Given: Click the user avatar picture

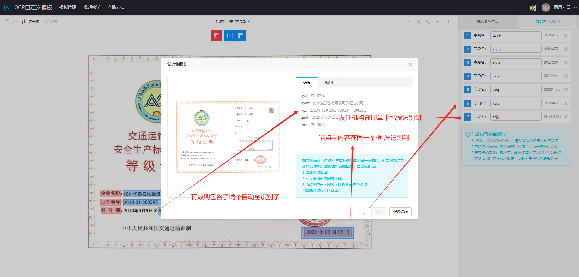Looking at the screenshot, I should (x=546, y=7).
